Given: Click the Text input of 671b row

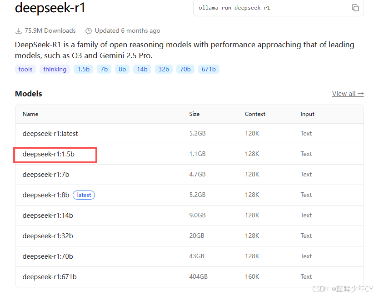Looking at the screenshot, I should tap(306, 276).
